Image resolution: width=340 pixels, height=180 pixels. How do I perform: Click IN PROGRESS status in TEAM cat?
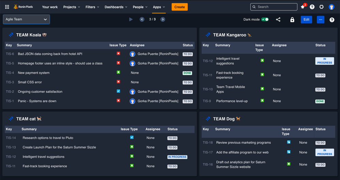[177, 157]
